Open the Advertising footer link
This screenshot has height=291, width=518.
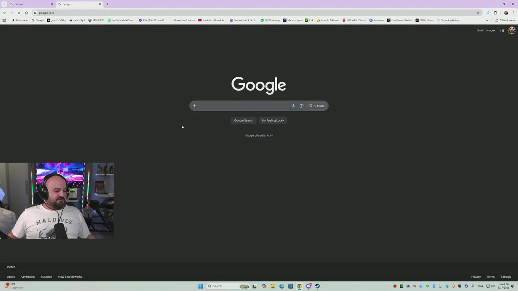[28, 277]
